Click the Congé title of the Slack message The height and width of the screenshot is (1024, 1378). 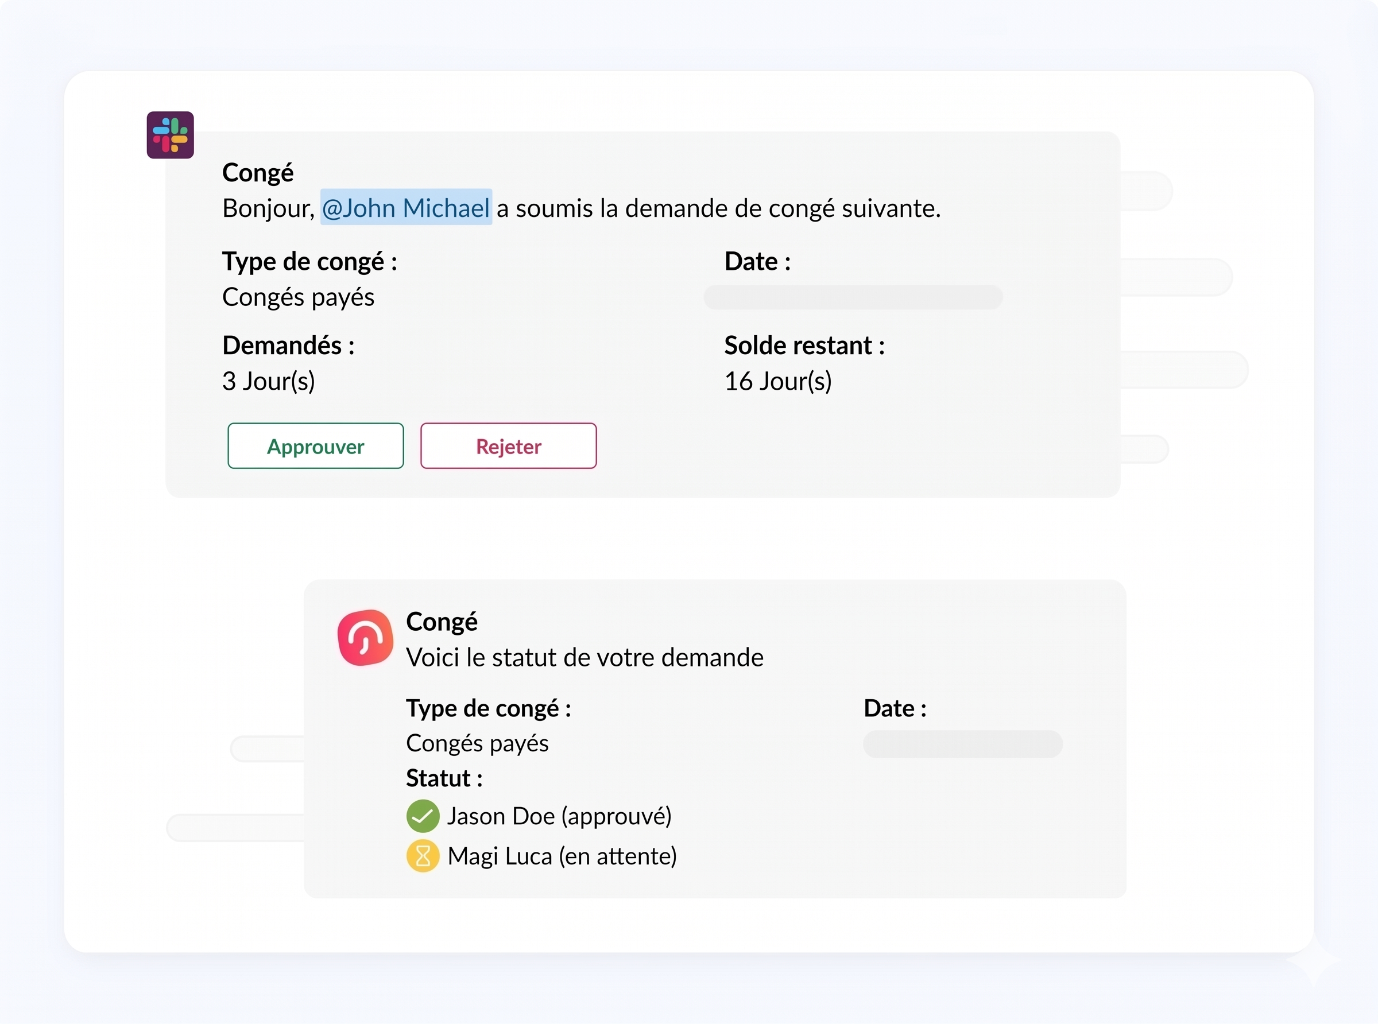258,172
